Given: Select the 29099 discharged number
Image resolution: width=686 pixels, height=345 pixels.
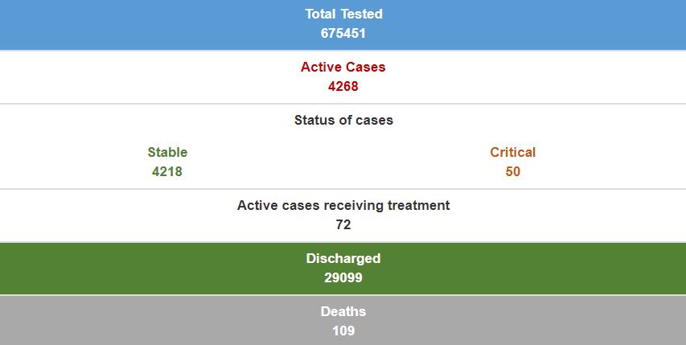Looking at the screenshot, I should pos(343,277).
